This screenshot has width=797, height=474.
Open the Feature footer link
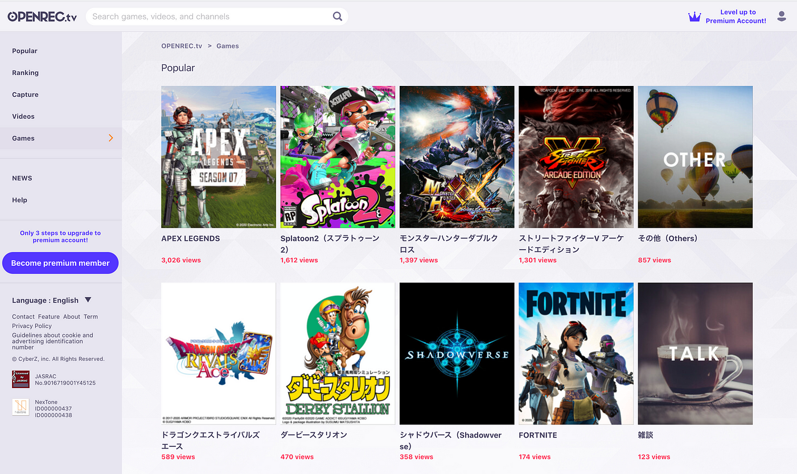click(x=49, y=316)
